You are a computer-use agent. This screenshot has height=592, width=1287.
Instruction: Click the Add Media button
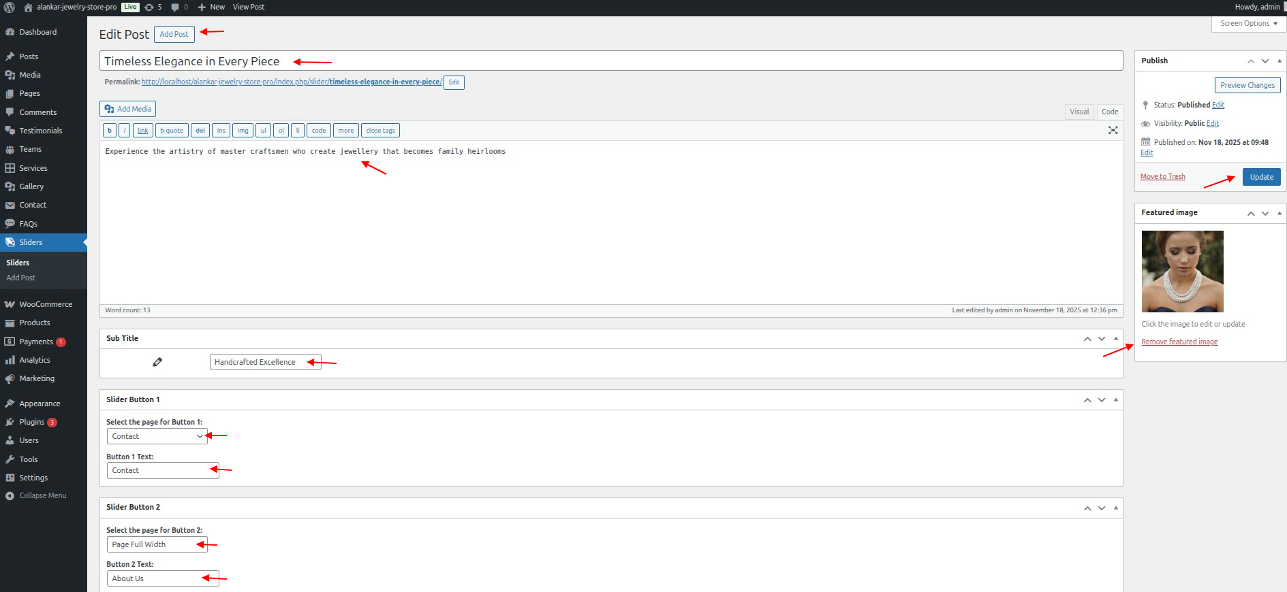[x=128, y=109]
